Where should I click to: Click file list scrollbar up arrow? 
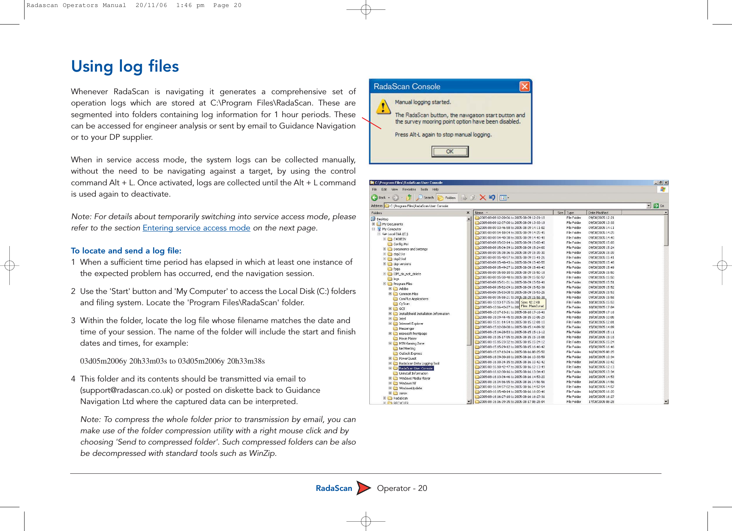(666, 213)
